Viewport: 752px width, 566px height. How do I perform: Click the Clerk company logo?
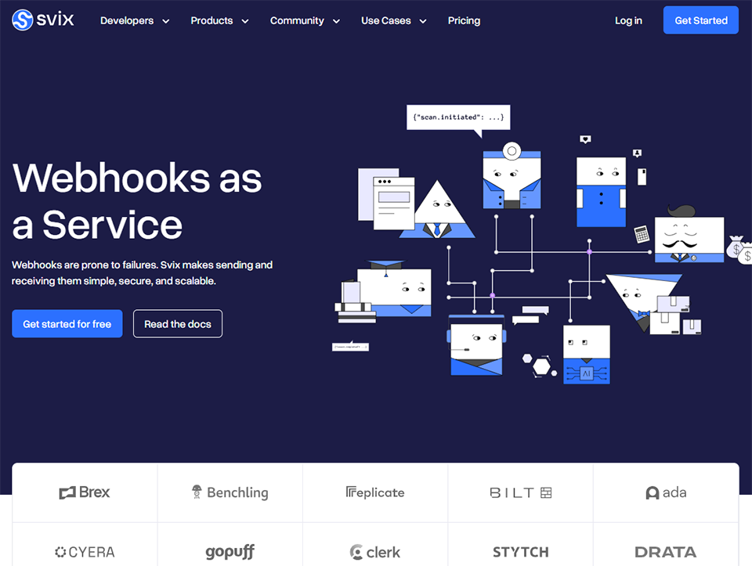[x=374, y=552]
